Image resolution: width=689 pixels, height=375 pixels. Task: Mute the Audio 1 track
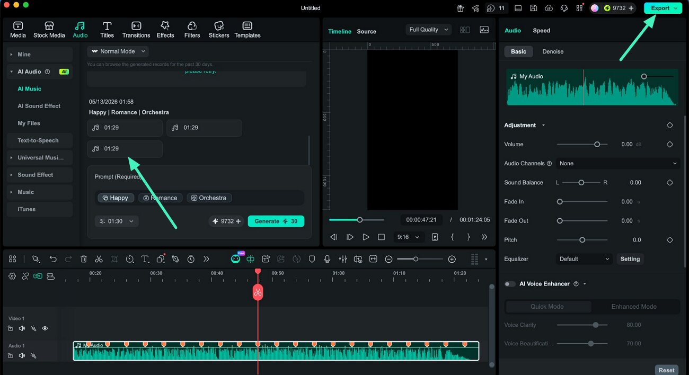pyautogui.click(x=22, y=355)
